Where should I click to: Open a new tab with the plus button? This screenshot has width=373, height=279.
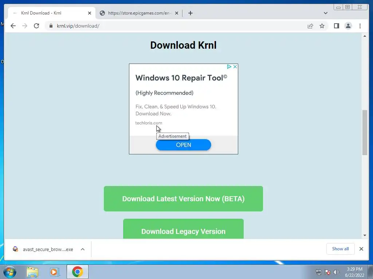(190, 13)
